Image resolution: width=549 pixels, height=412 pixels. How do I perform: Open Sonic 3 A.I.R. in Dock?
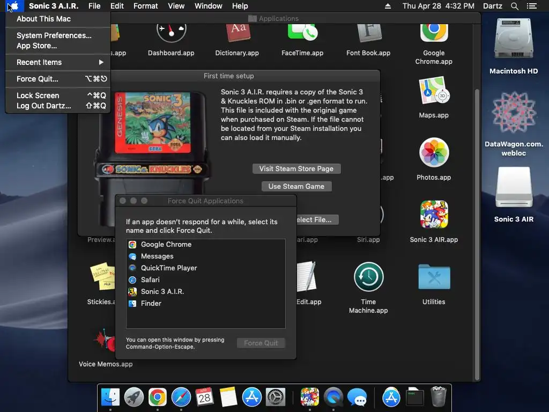[x=310, y=398]
